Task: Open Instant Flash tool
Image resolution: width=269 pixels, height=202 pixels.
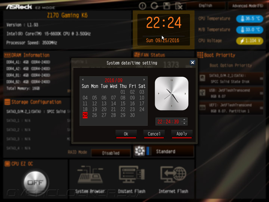Action: coord(132,179)
